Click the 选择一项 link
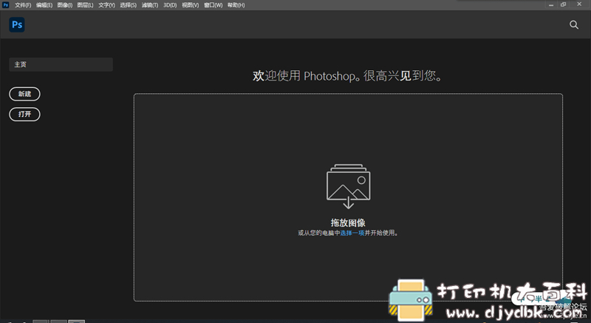The height and width of the screenshot is (323, 591). 352,233
